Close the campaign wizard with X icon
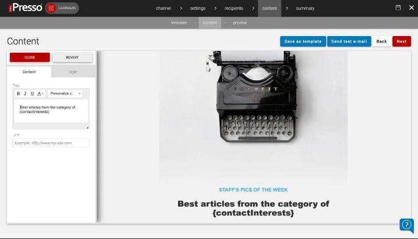The image size is (418, 239). pos(411,7)
